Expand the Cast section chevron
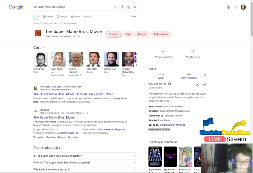This screenshot has height=173, width=253. (43, 48)
